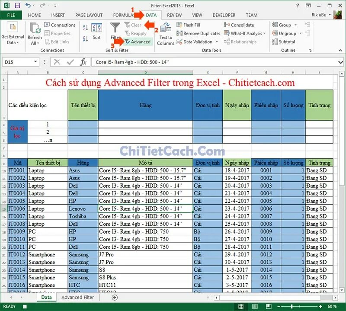The image size is (346, 311).
Task: Open Ribbon Display Options
Action: (308, 6)
